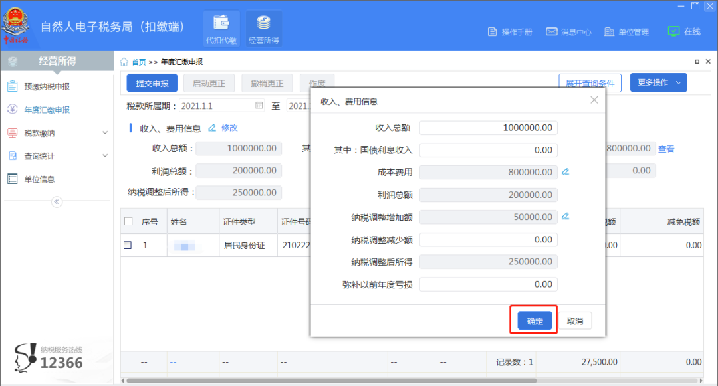The height and width of the screenshot is (386, 718).
Task: Collapse the sidebar with double-arrow button
Action: coord(57,202)
